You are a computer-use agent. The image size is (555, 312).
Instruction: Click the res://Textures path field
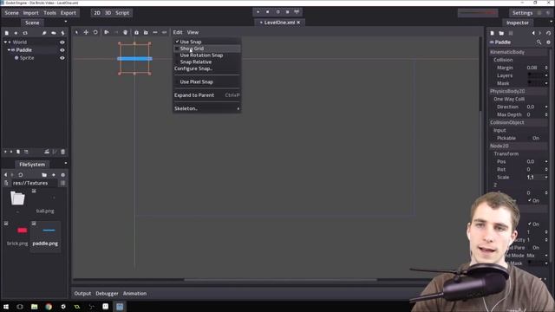(35, 183)
